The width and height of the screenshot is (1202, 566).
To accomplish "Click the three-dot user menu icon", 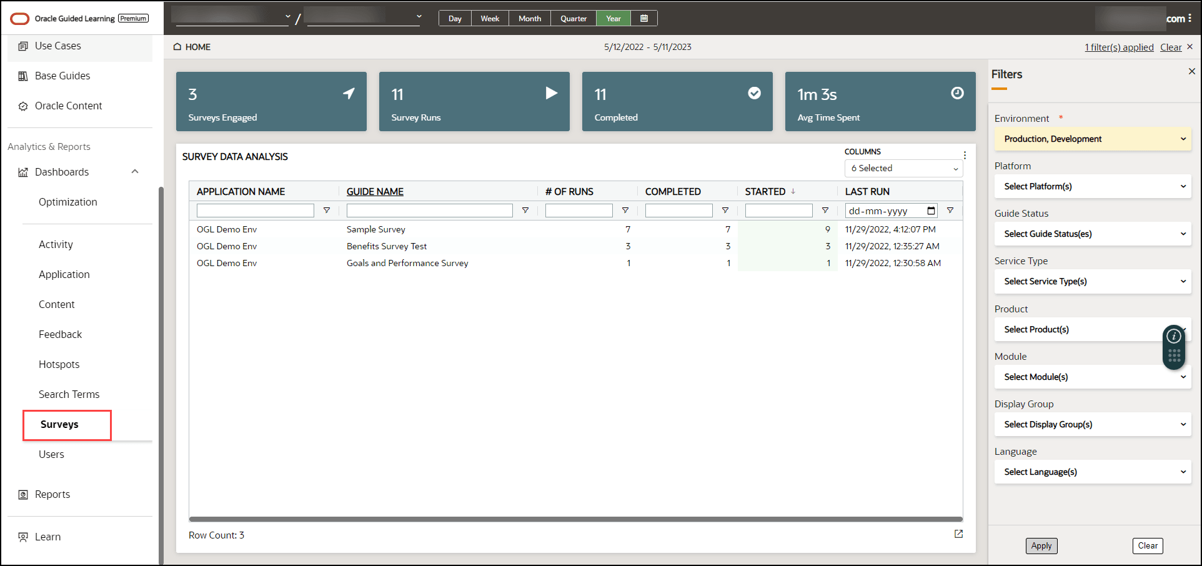I will [x=1190, y=19].
